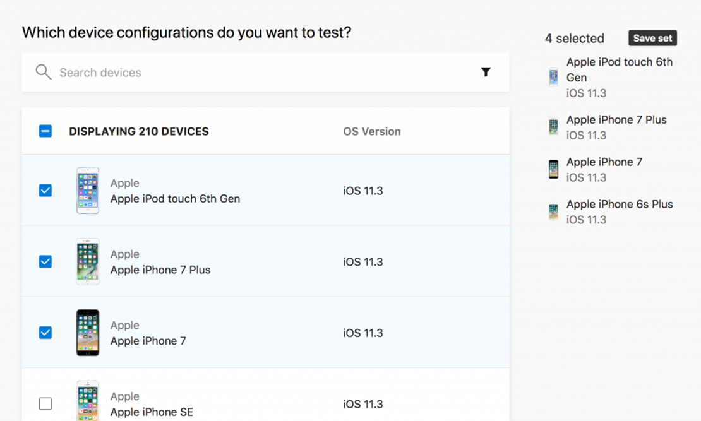Focus the Search devices field
Viewport: 701px width, 421px height.
coord(265,73)
